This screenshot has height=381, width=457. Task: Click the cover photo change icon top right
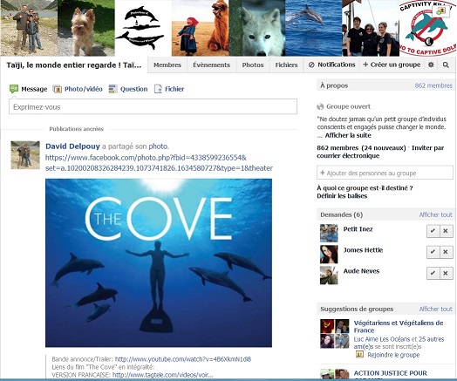click(441, 10)
